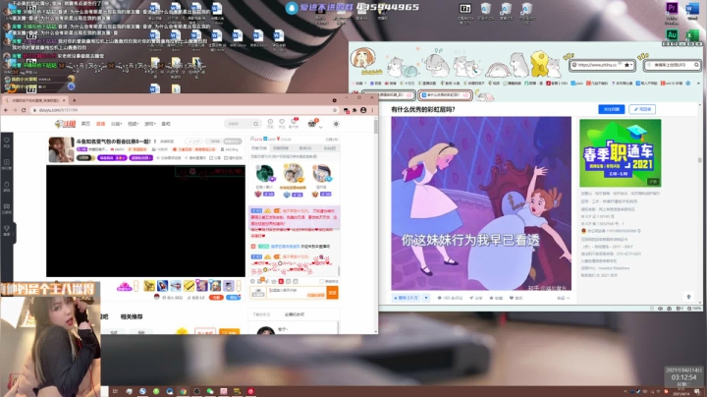Open a new tab in the Chrome window
This screenshot has height=397, width=707.
[x=75, y=100]
